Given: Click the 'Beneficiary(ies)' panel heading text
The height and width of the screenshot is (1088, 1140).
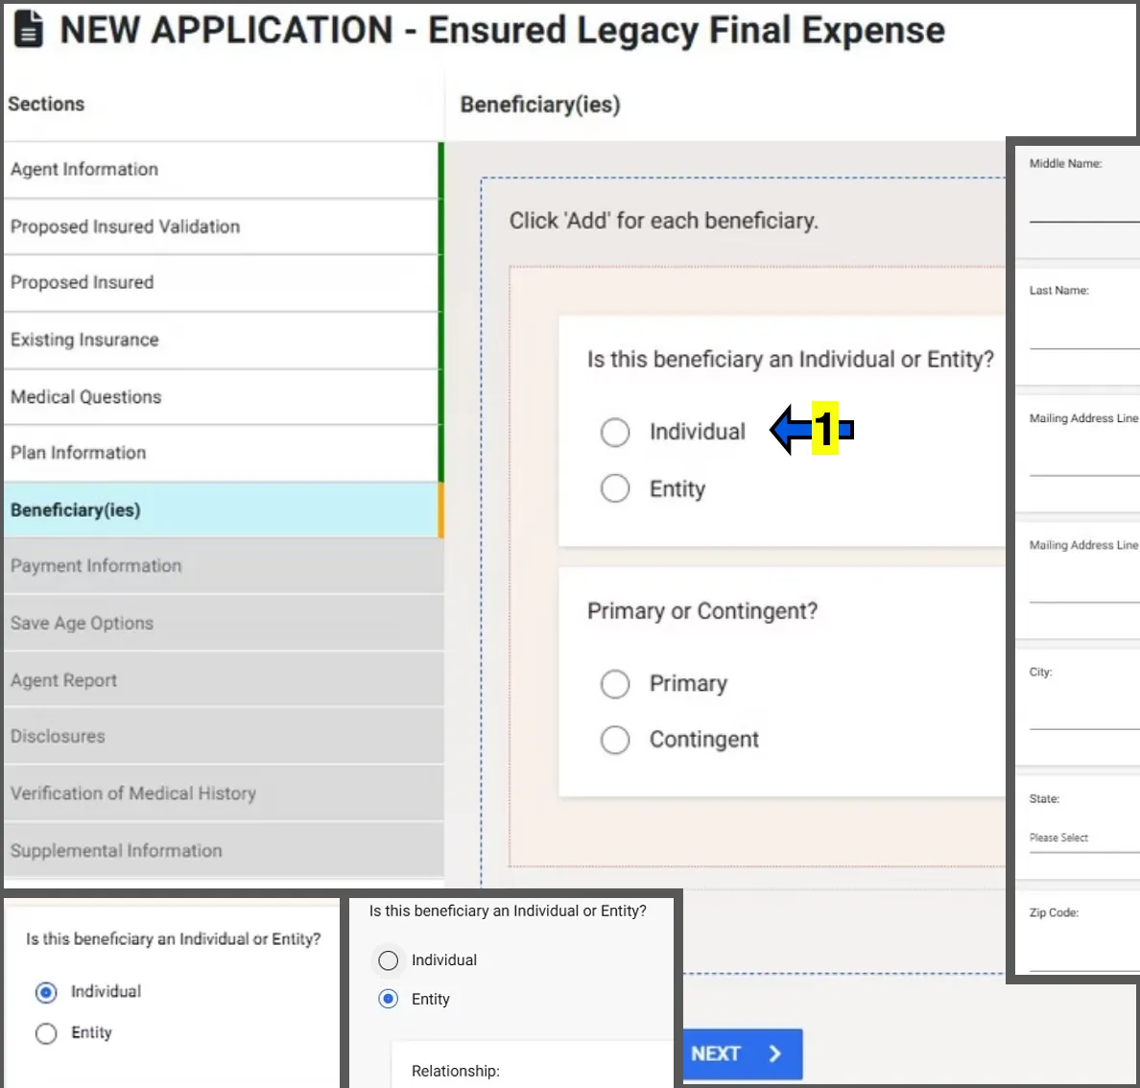Looking at the screenshot, I should click(540, 105).
